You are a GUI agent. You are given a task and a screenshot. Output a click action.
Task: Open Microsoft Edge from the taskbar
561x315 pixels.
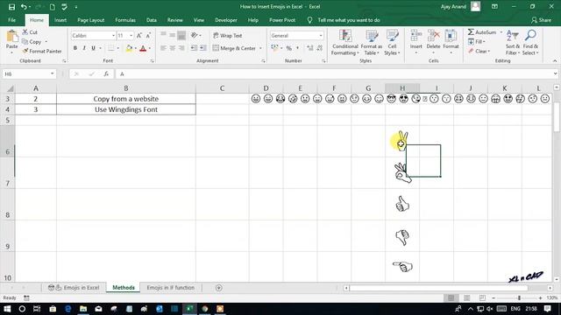68,309
